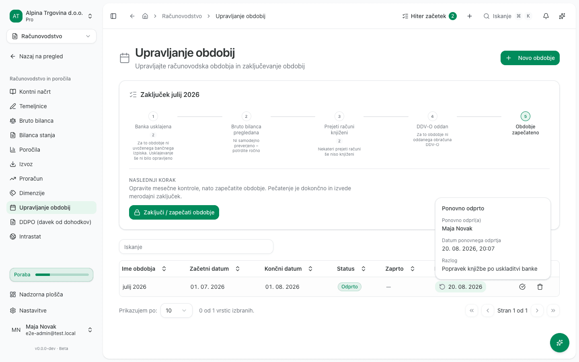Go back with the arrow icon in top bar
This screenshot has width=579, height=362.
click(132, 16)
